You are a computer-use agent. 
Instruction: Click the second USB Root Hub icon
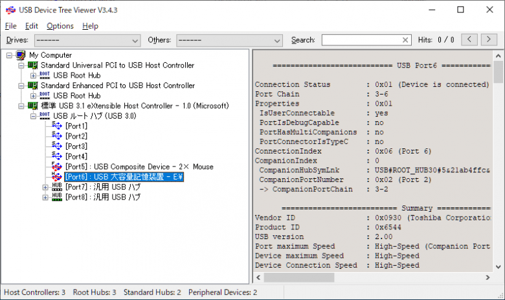tap(45, 96)
